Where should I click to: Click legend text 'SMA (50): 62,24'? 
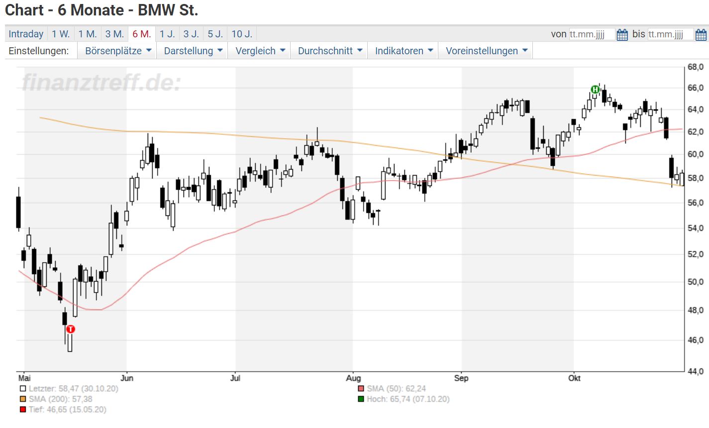click(x=397, y=389)
